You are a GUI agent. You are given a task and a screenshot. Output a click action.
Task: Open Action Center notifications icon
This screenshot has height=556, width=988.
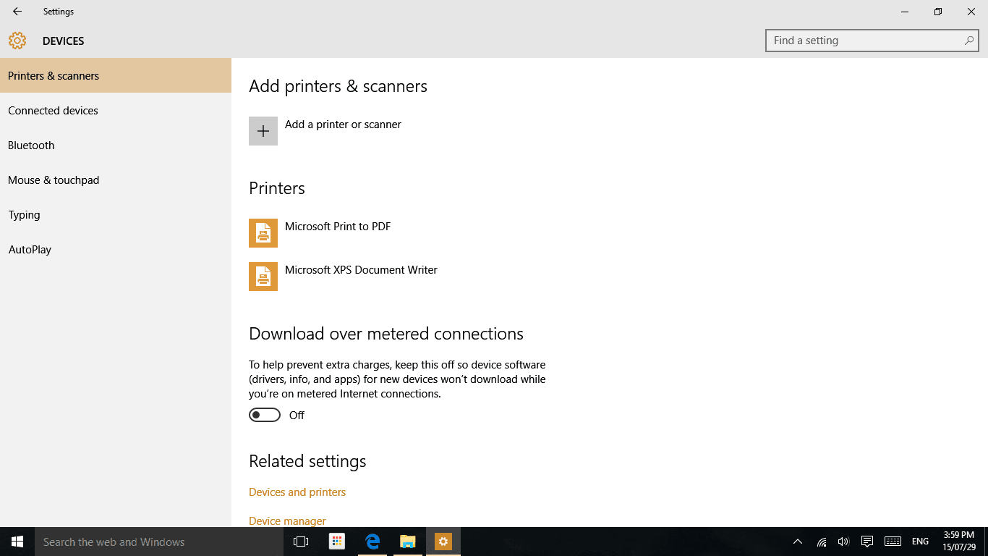(x=867, y=542)
